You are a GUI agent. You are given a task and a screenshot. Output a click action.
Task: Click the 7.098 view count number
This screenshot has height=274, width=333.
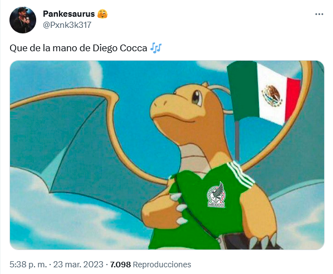coord(120,265)
